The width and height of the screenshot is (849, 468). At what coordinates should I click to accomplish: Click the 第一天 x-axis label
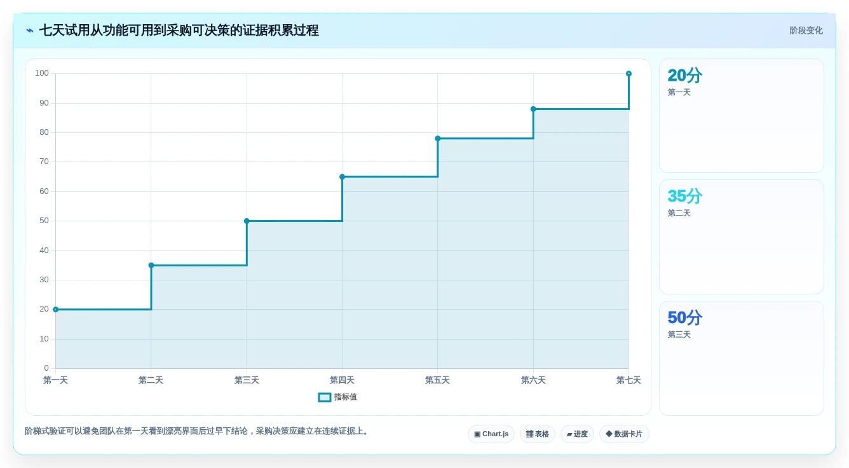point(55,380)
